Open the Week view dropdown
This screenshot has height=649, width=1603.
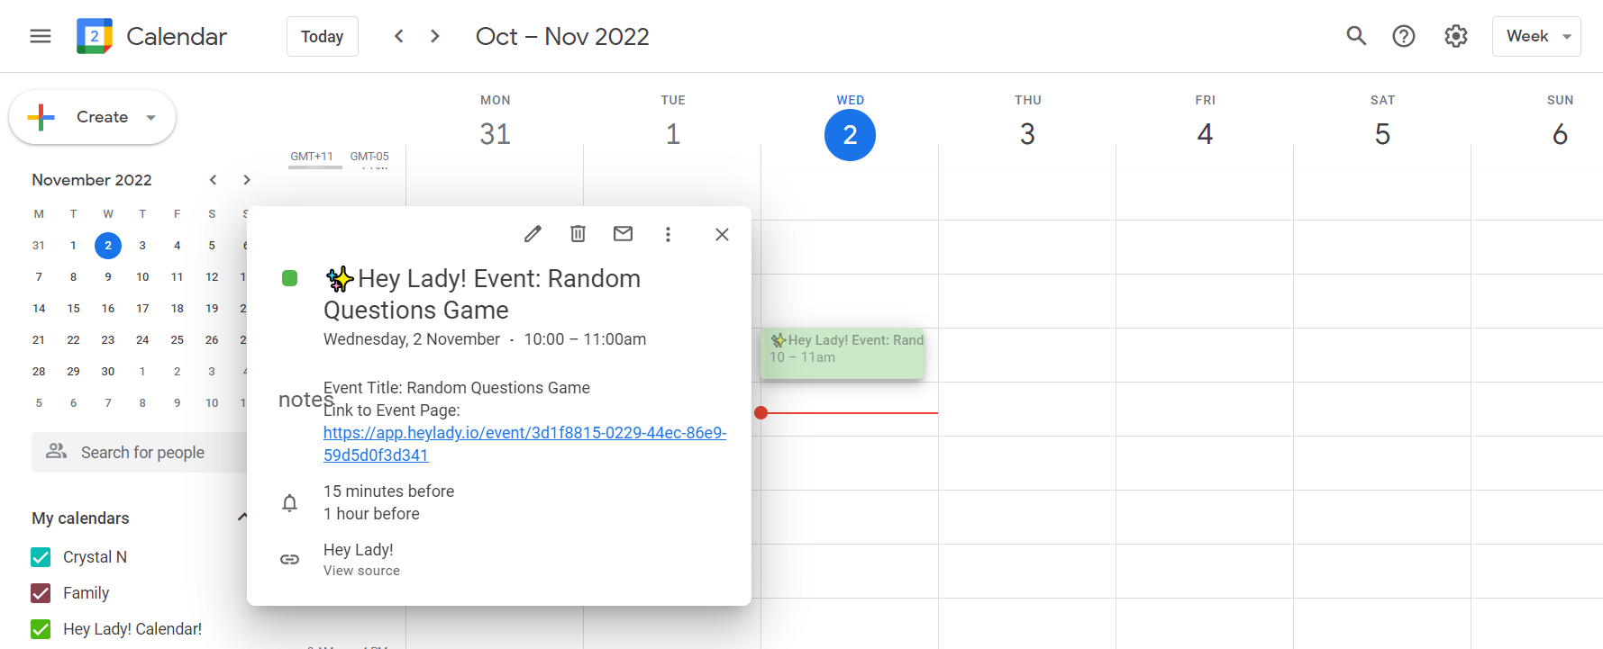(x=1535, y=36)
